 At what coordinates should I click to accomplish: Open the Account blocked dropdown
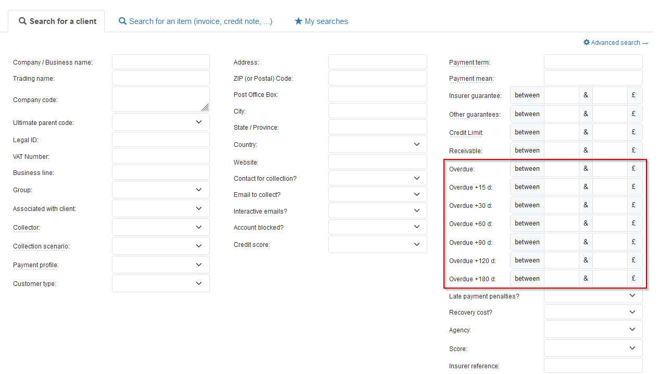(x=377, y=227)
